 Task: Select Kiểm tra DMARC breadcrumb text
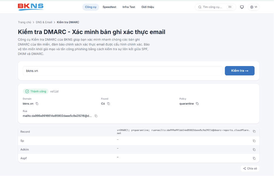[x=68, y=22]
